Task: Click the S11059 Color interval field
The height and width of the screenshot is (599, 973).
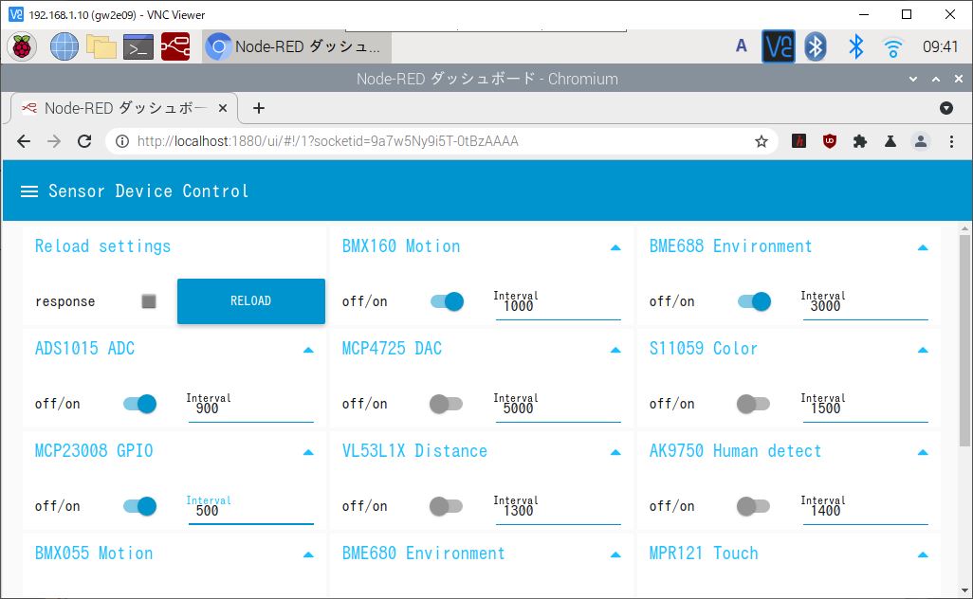Action: point(864,408)
